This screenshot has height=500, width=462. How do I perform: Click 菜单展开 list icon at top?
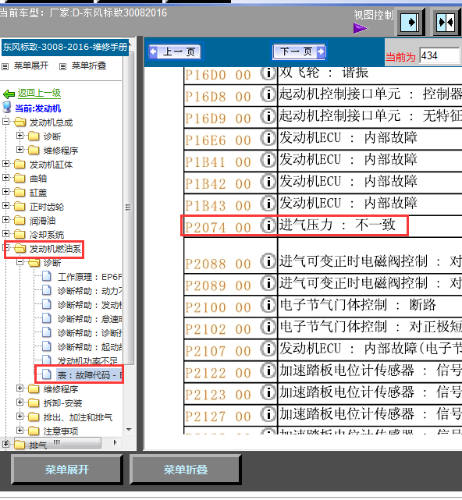(5, 66)
